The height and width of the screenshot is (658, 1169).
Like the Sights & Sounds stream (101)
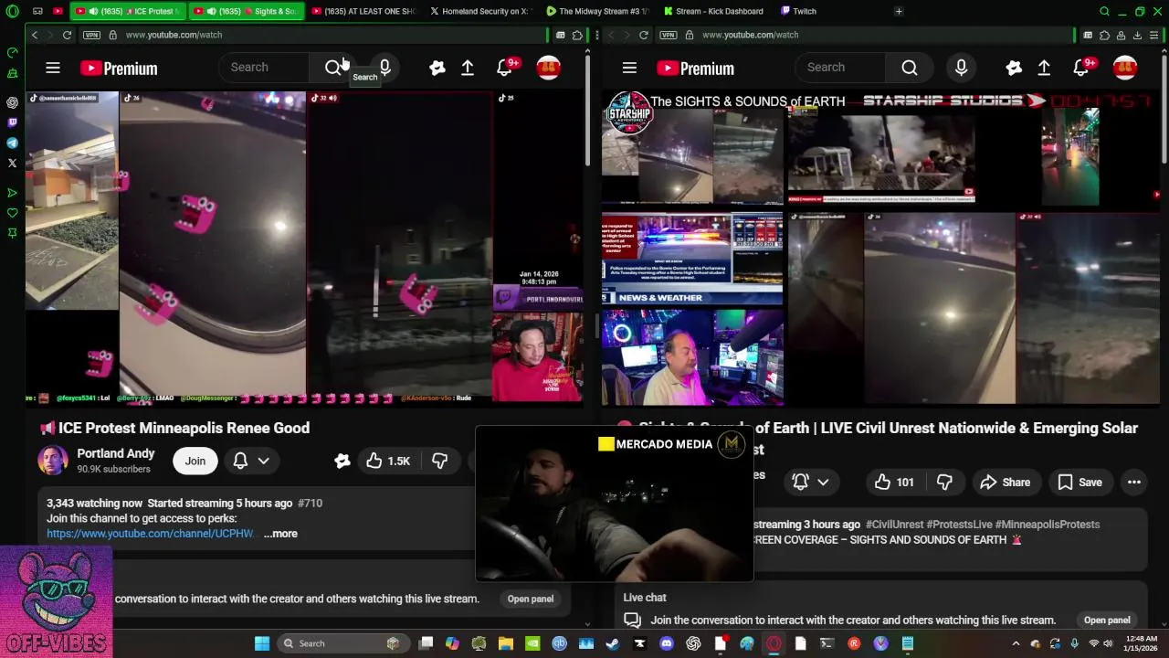[894, 483]
